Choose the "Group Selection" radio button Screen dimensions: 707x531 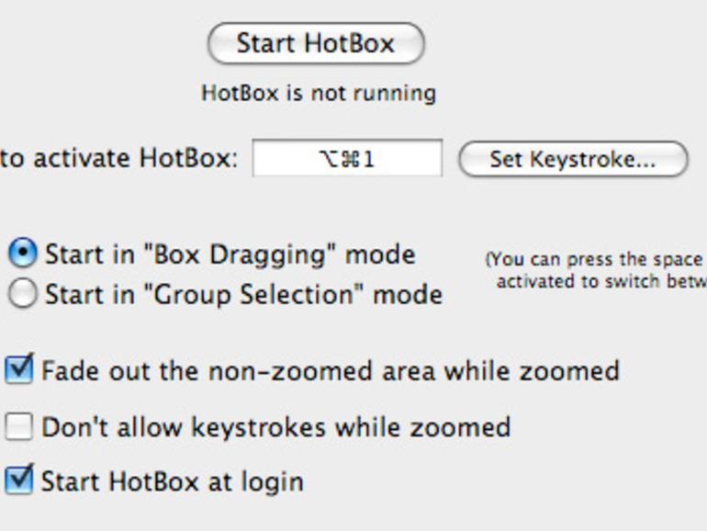24,294
